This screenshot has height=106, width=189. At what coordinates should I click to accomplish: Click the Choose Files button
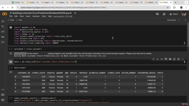[x=20, y=54]
